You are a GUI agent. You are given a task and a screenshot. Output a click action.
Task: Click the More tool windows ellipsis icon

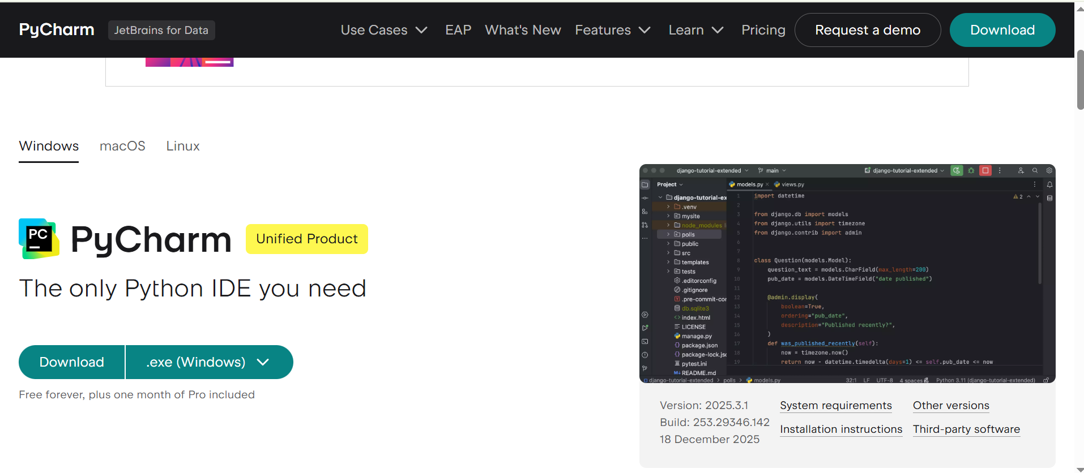click(x=645, y=238)
